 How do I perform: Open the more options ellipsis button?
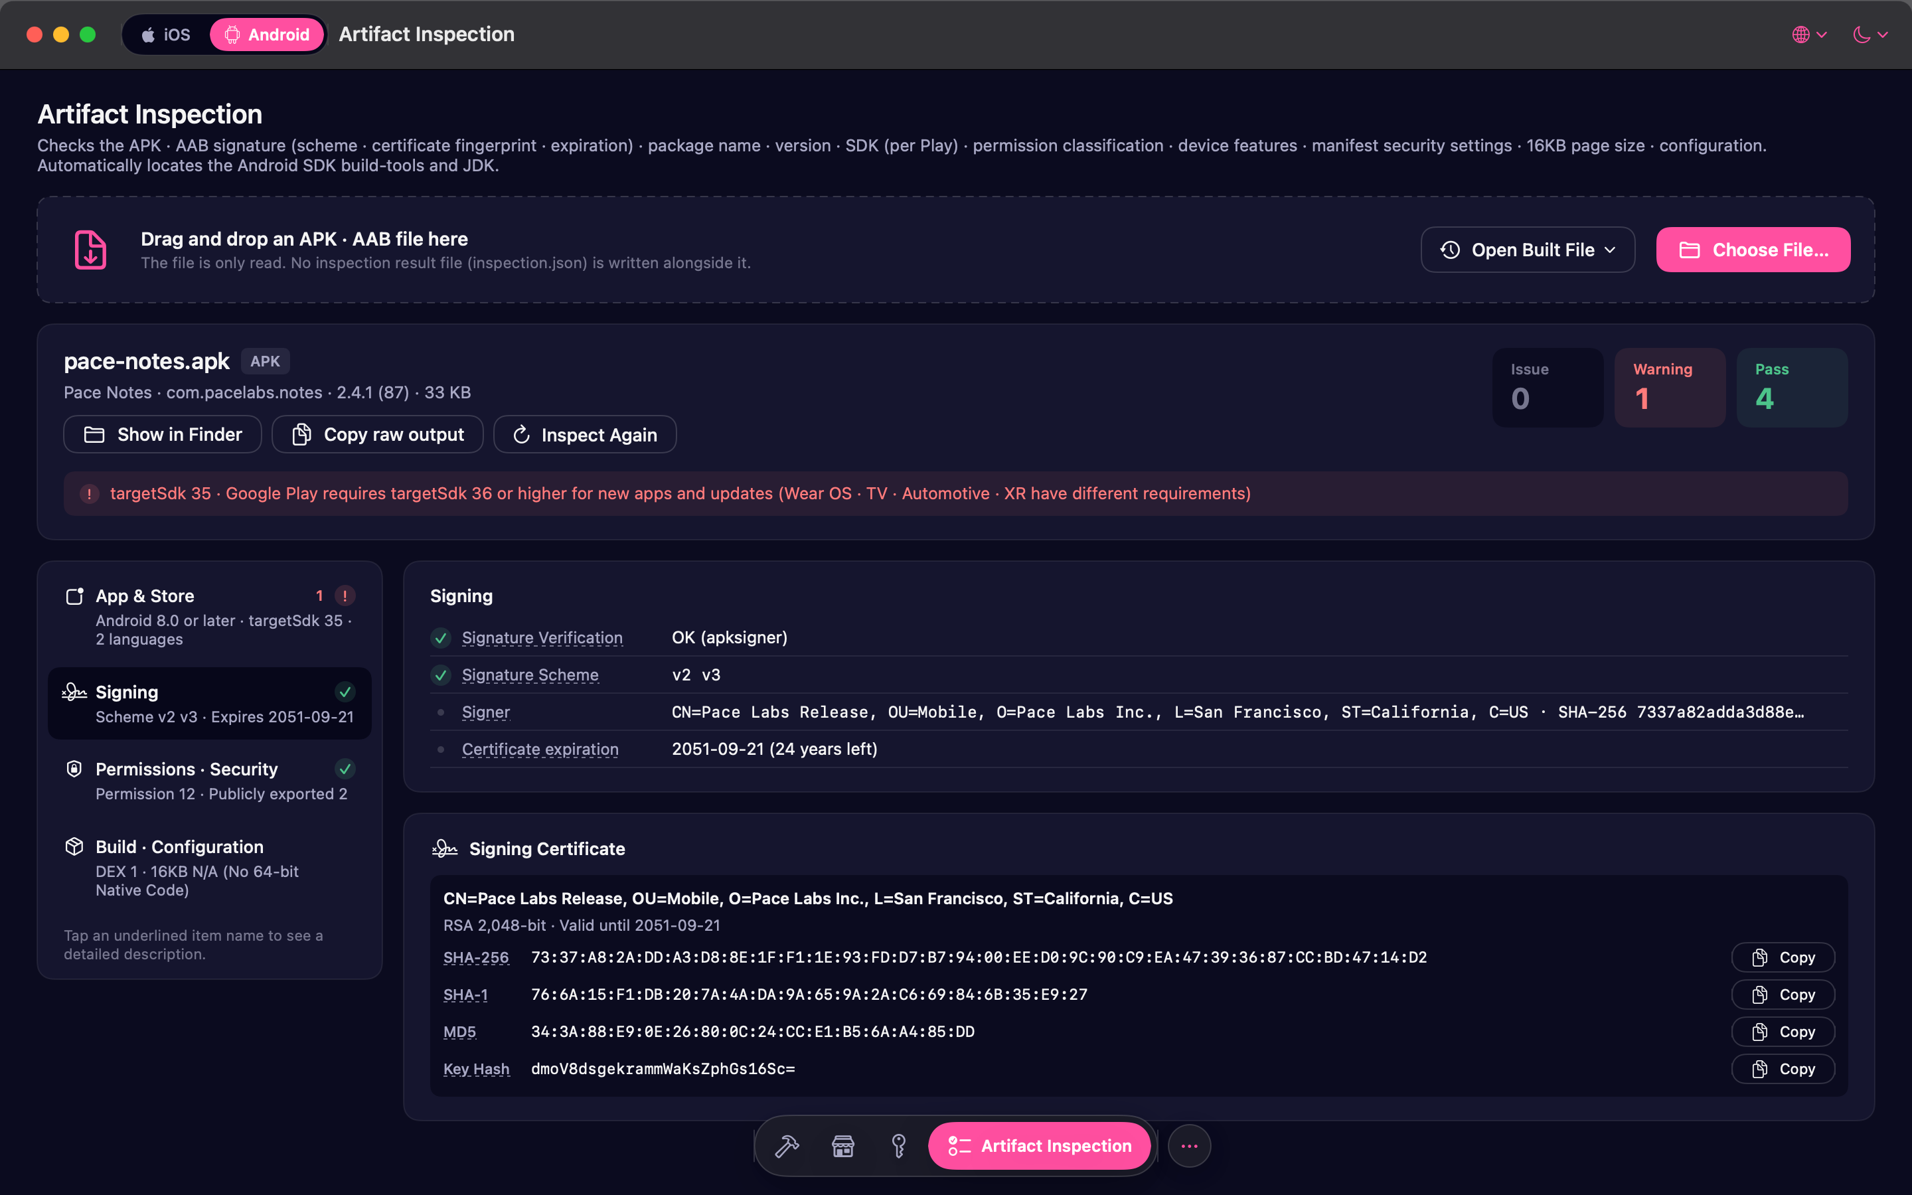point(1189,1146)
